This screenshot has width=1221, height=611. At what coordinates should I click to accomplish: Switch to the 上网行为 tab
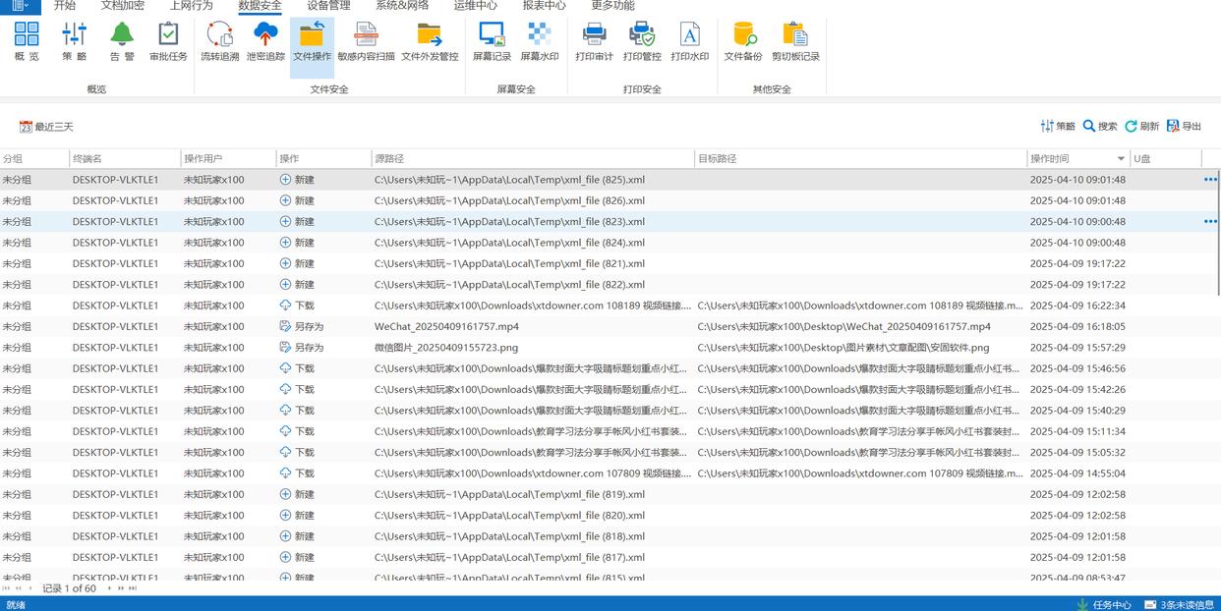click(191, 6)
